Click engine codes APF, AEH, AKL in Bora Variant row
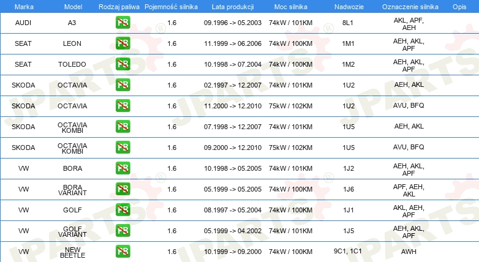The height and width of the screenshot is (262, 479). click(409, 190)
